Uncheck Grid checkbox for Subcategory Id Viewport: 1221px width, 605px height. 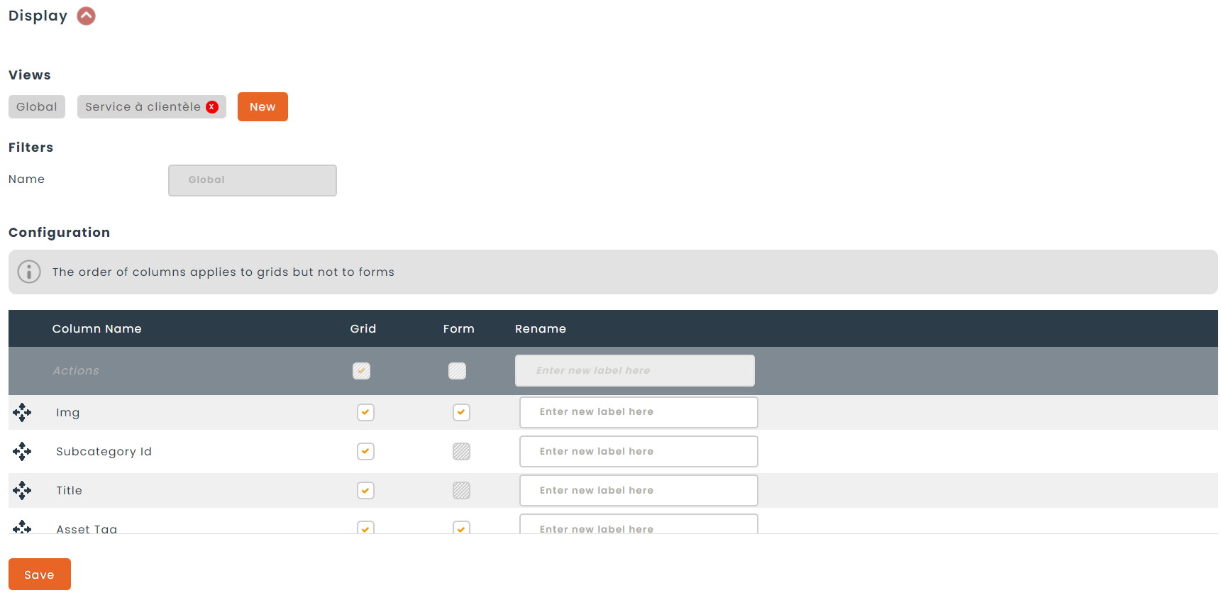click(x=365, y=451)
